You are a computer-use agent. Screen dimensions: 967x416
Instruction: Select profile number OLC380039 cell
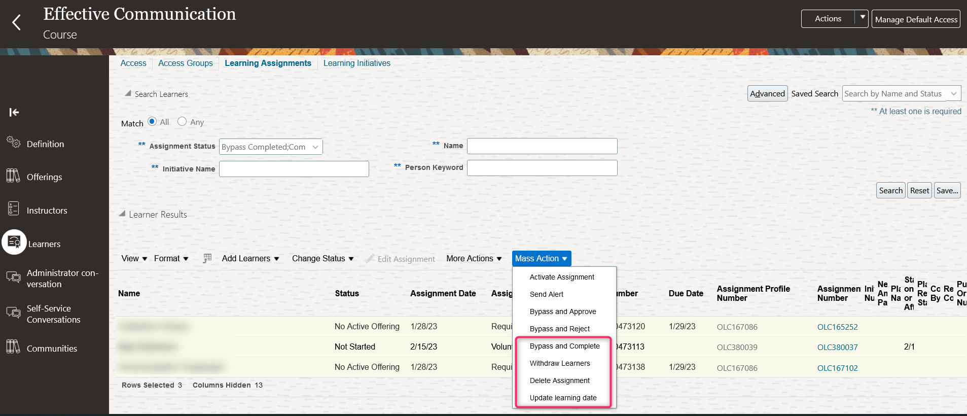click(737, 347)
